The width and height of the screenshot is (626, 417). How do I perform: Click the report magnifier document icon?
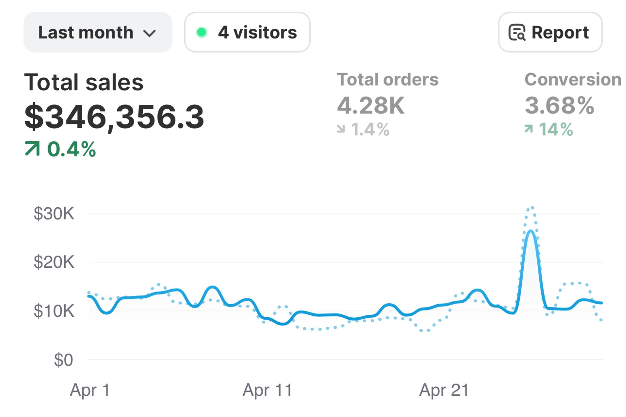coord(517,32)
